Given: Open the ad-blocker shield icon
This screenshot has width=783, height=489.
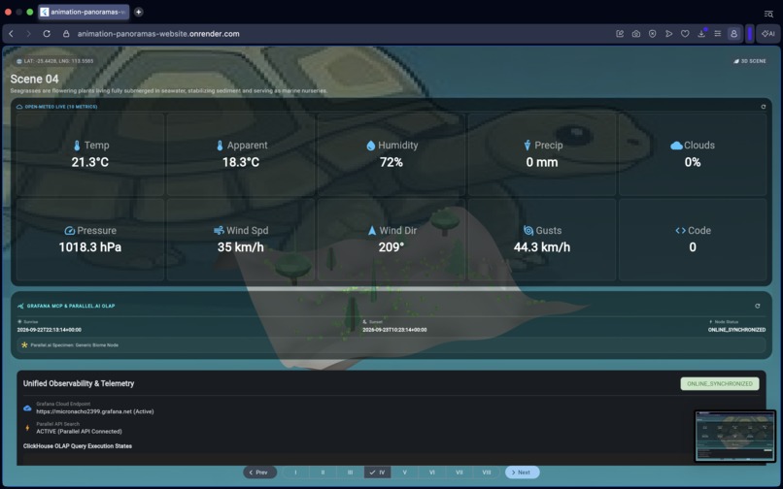Looking at the screenshot, I should coord(652,33).
